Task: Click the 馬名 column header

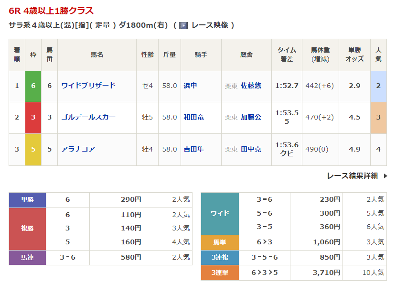Action: point(97,55)
